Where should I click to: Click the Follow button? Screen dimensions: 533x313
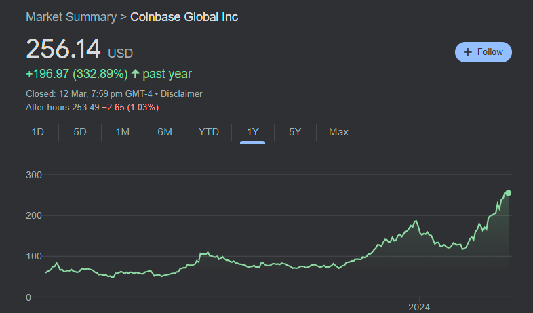[x=483, y=52]
